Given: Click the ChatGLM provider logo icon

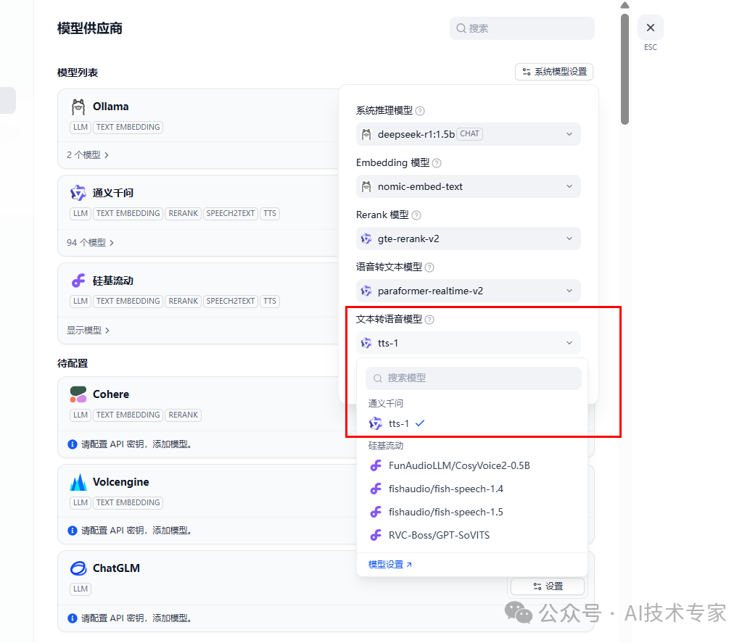Looking at the screenshot, I should [78, 568].
